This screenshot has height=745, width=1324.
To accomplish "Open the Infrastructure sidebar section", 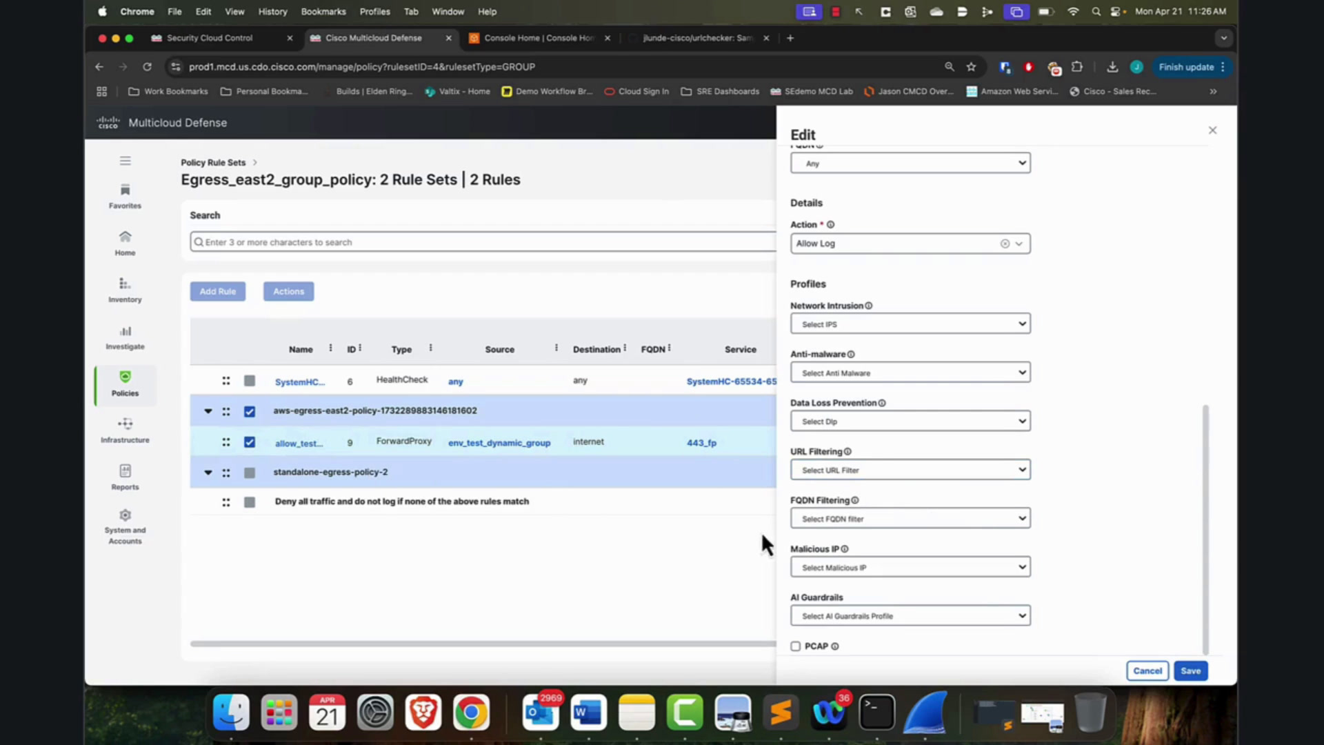I will tap(125, 430).
